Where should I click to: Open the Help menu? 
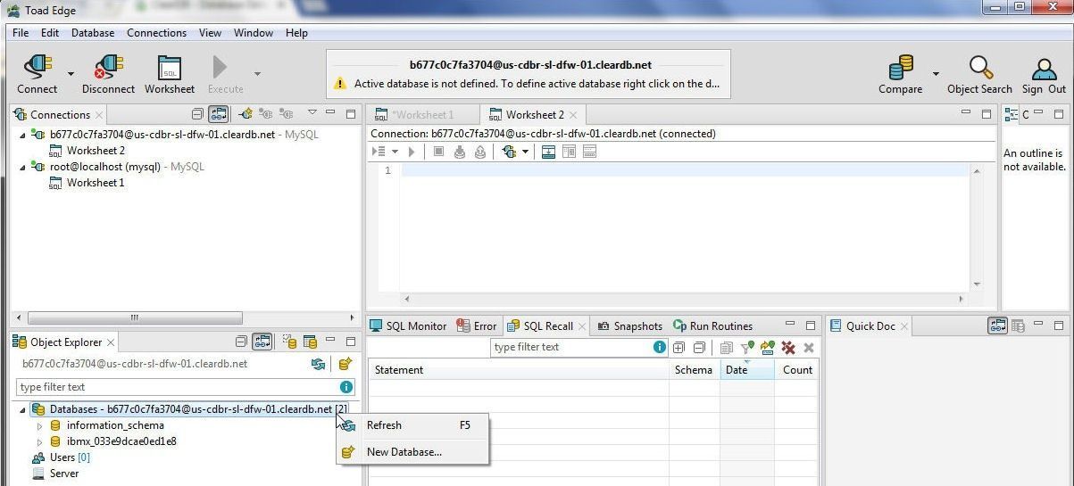296,33
